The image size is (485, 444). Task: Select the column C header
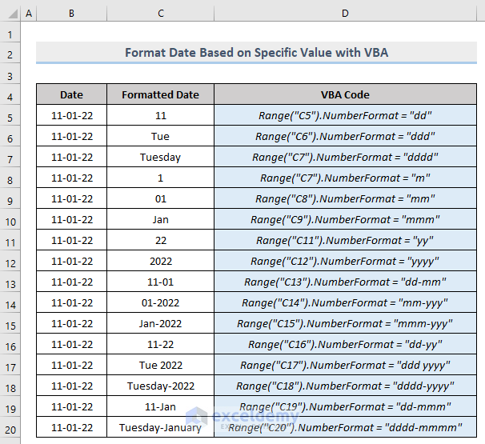point(160,14)
